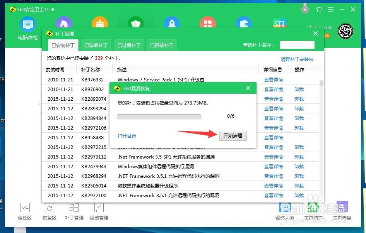
Task: Open the medal icon in title bar
Action: pyautogui.click(x=305, y=9)
